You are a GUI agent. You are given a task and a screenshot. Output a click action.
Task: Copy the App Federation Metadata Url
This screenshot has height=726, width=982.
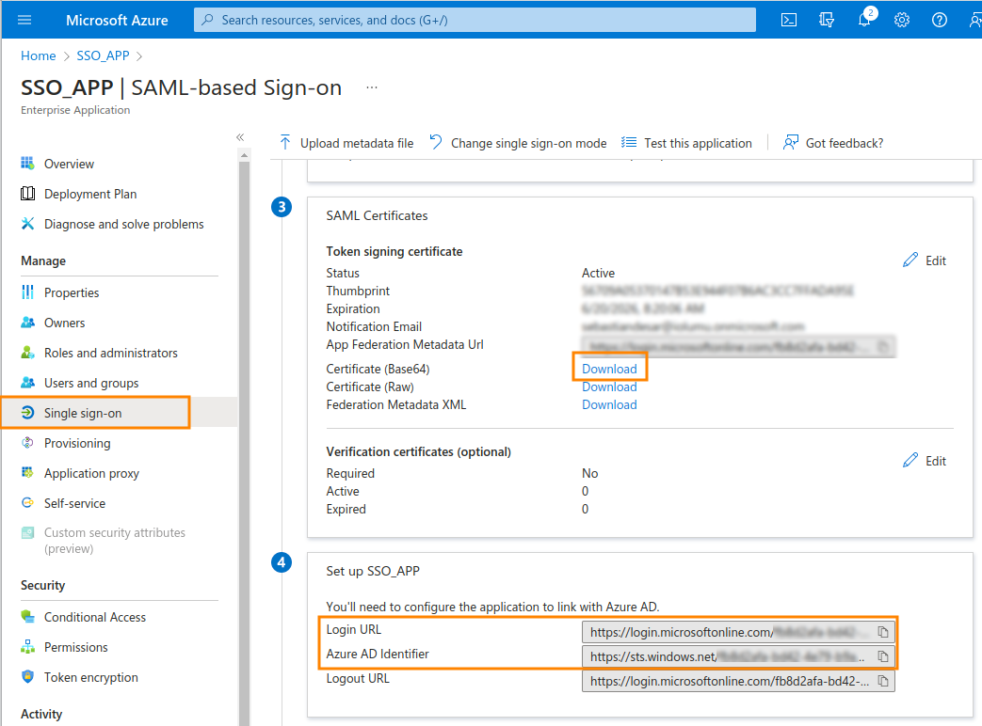pyautogui.click(x=883, y=346)
